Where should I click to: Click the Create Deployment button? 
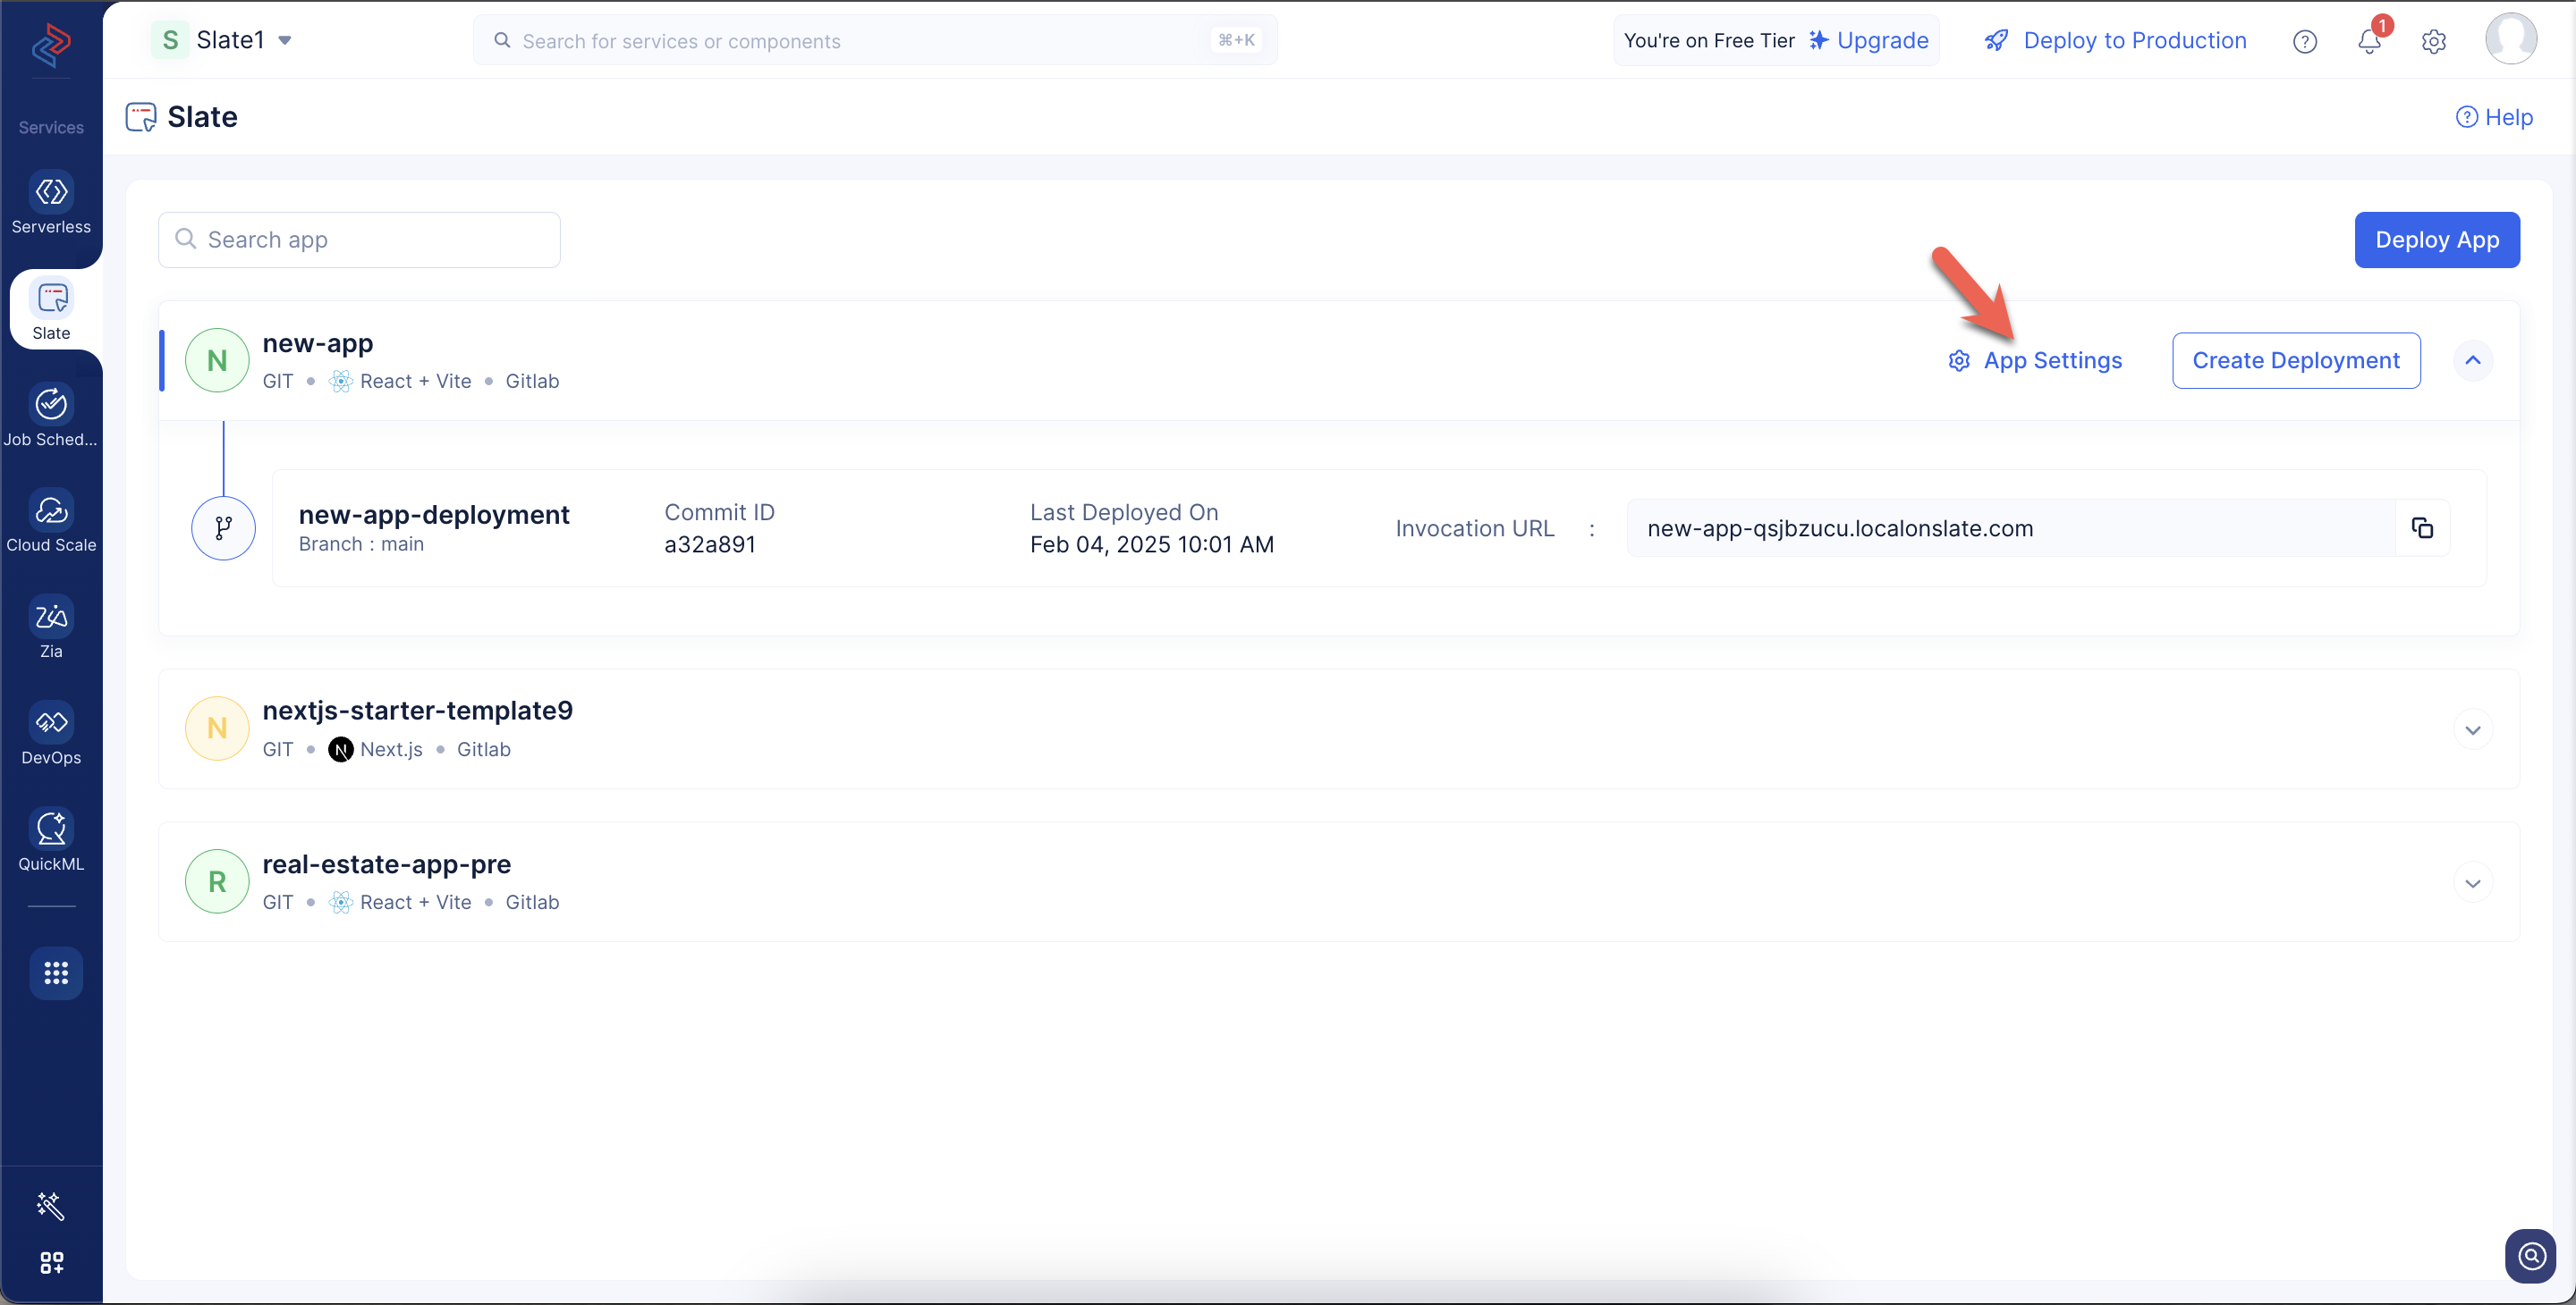coord(2295,361)
